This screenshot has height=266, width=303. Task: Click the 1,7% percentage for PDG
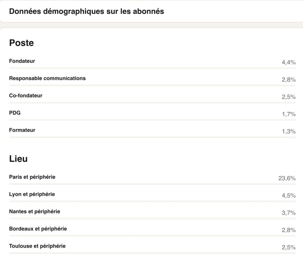pyautogui.click(x=289, y=114)
